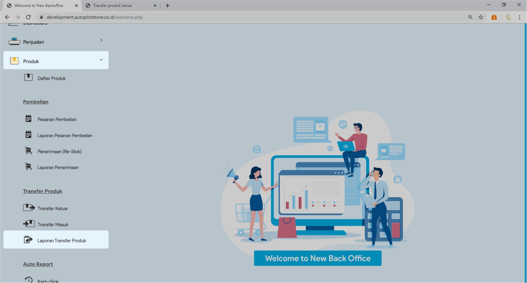The image size is (527, 283).
Task: Expand the Penjualan menu chevron
Action: (x=101, y=40)
